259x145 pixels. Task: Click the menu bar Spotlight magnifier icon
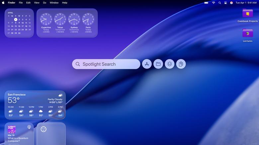pyautogui.click(x=219, y=3)
